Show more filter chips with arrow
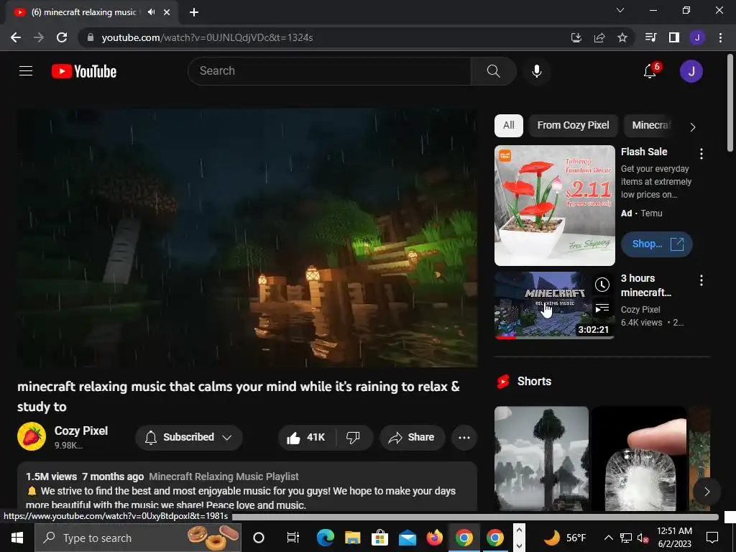This screenshot has width=736, height=552. coord(692,126)
